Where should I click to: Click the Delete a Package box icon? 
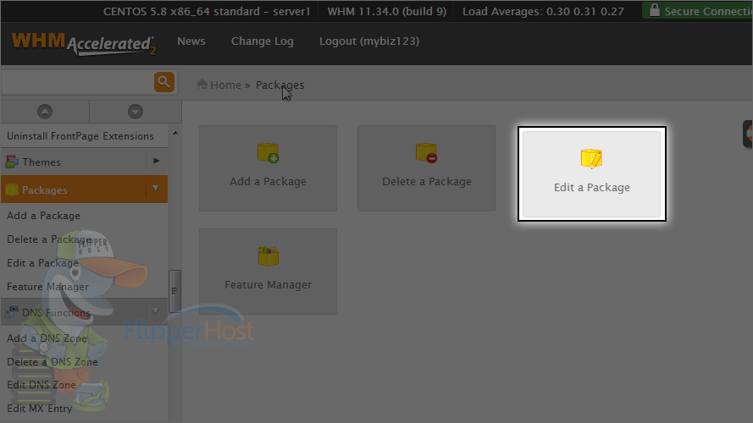[x=426, y=153]
